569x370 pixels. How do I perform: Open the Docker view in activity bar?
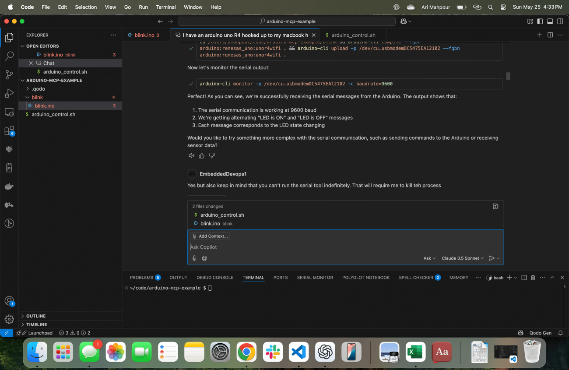pyautogui.click(x=9, y=187)
